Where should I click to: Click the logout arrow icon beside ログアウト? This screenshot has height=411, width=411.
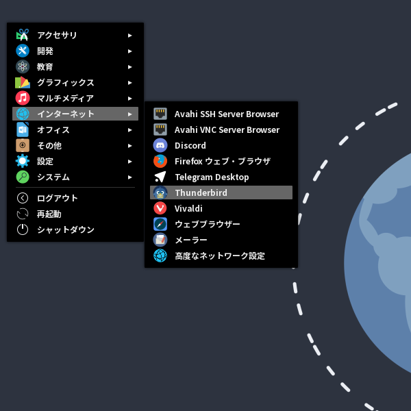pyautogui.click(x=23, y=198)
